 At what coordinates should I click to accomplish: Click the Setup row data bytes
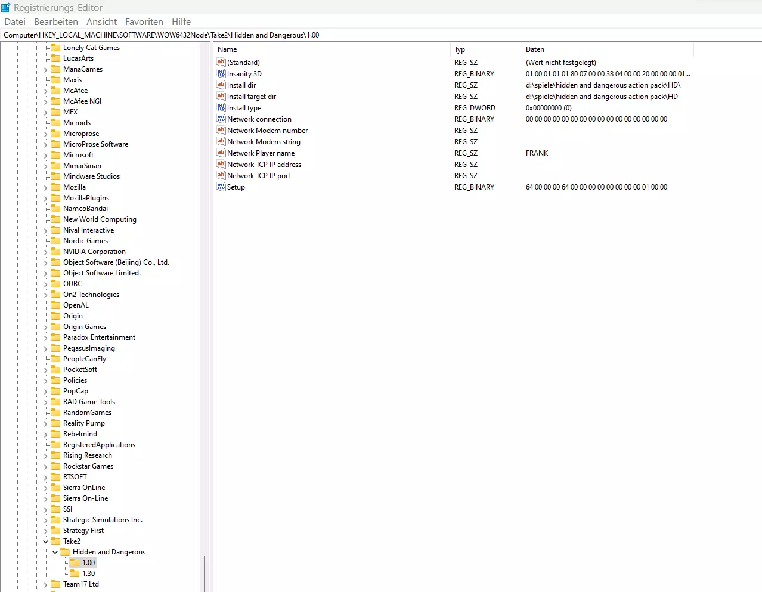click(x=596, y=187)
